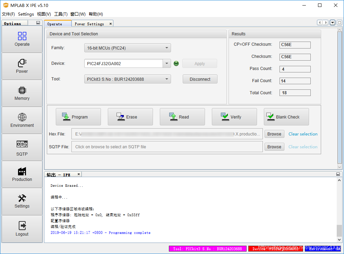344x254 pixels.
Task: Clear selection of the Hex file
Action: [x=303, y=134]
